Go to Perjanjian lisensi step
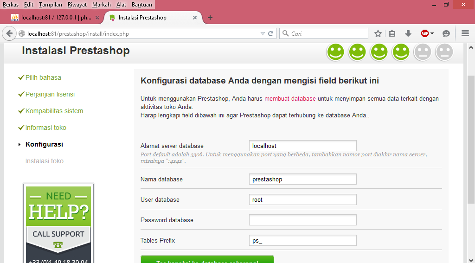Screen dimensions: 475x263 click(50, 94)
